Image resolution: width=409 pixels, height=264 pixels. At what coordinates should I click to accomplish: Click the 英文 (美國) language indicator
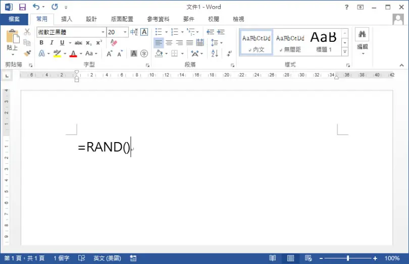tap(107, 258)
